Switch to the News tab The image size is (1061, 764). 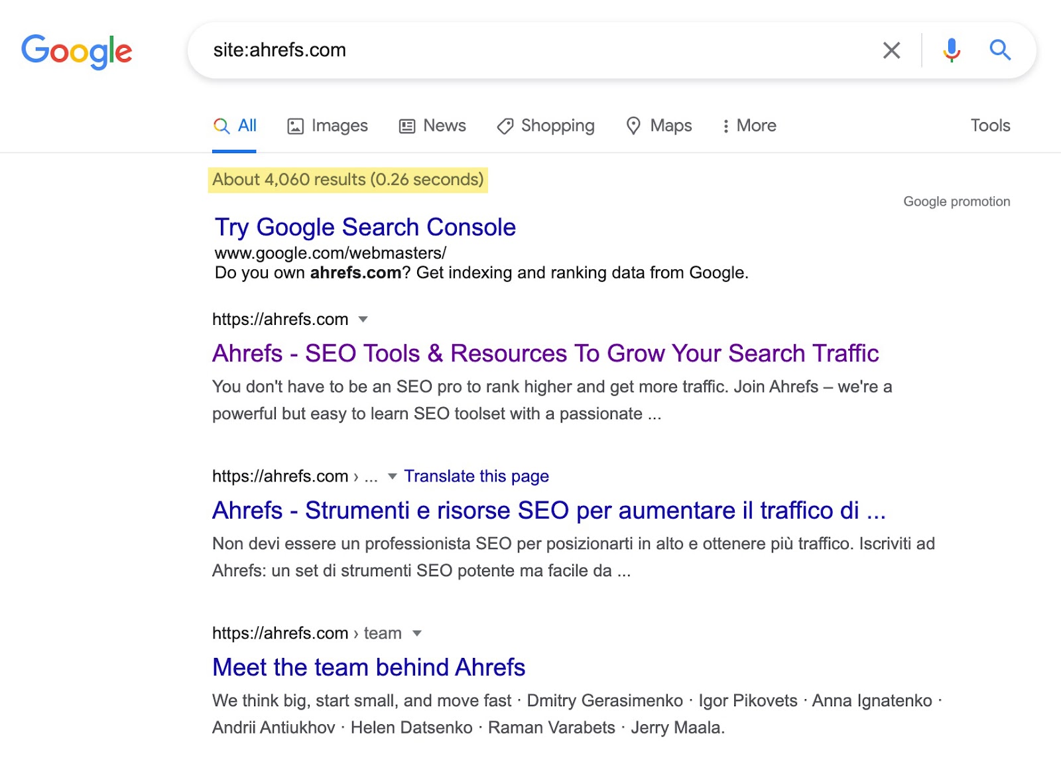coord(432,126)
